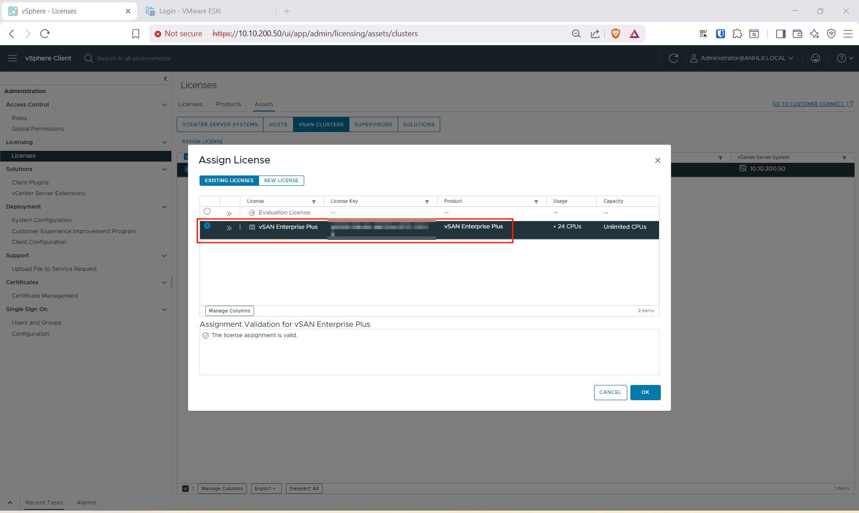Switch to the Alarms tab
The width and height of the screenshot is (859, 513).
click(86, 502)
